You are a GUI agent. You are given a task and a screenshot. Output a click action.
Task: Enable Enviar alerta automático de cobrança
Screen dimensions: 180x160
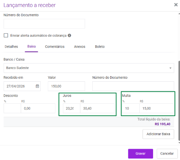point(6,36)
